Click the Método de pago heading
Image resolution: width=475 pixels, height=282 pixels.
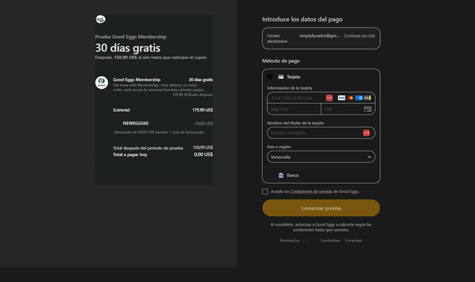click(281, 61)
